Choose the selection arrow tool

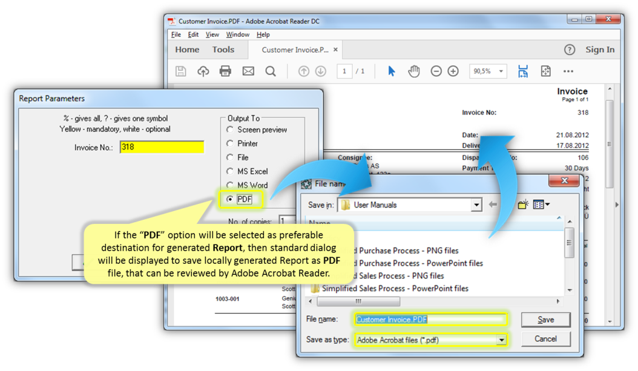click(x=392, y=71)
